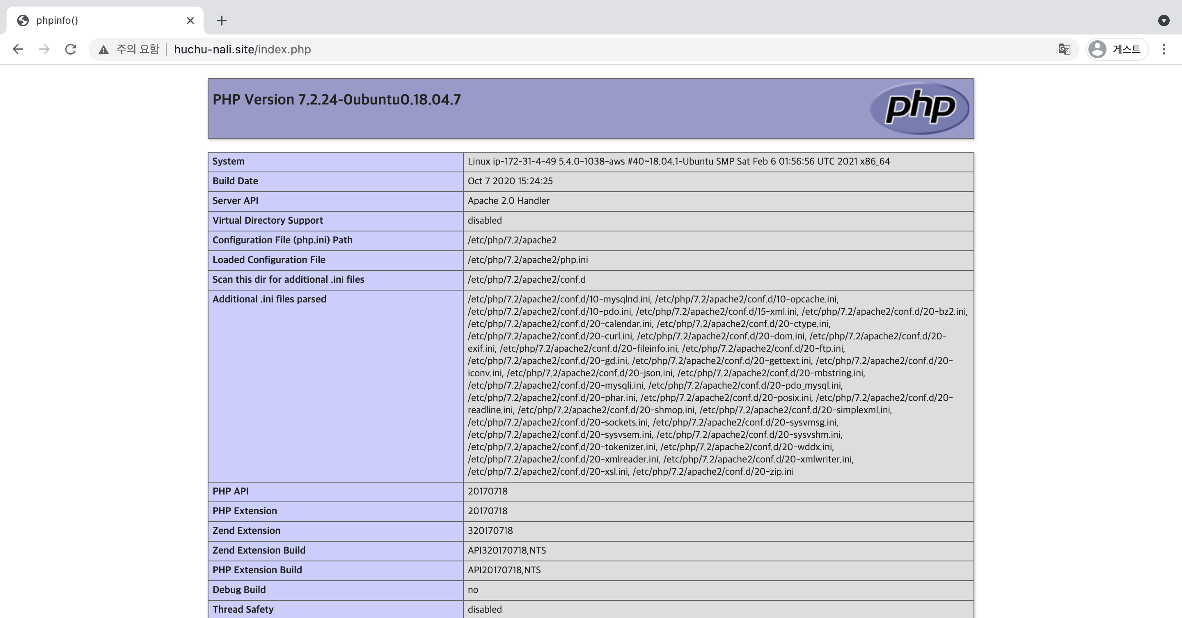Click the browser back arrow
Viewport: 1182px width, 618px height.
click(x=18, y=49)
